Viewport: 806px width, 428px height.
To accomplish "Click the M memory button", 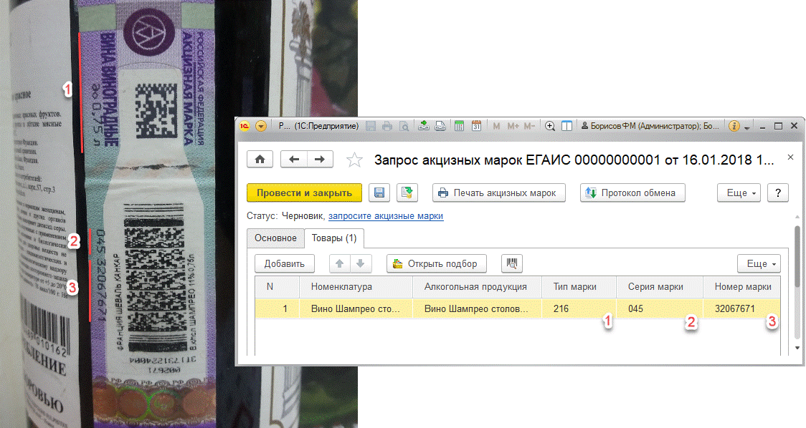I will [496, 126].
